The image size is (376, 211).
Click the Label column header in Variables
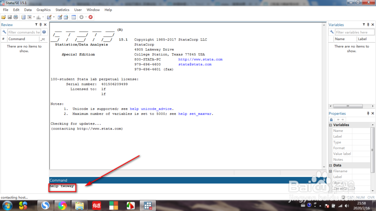click(x=365, y=39)
